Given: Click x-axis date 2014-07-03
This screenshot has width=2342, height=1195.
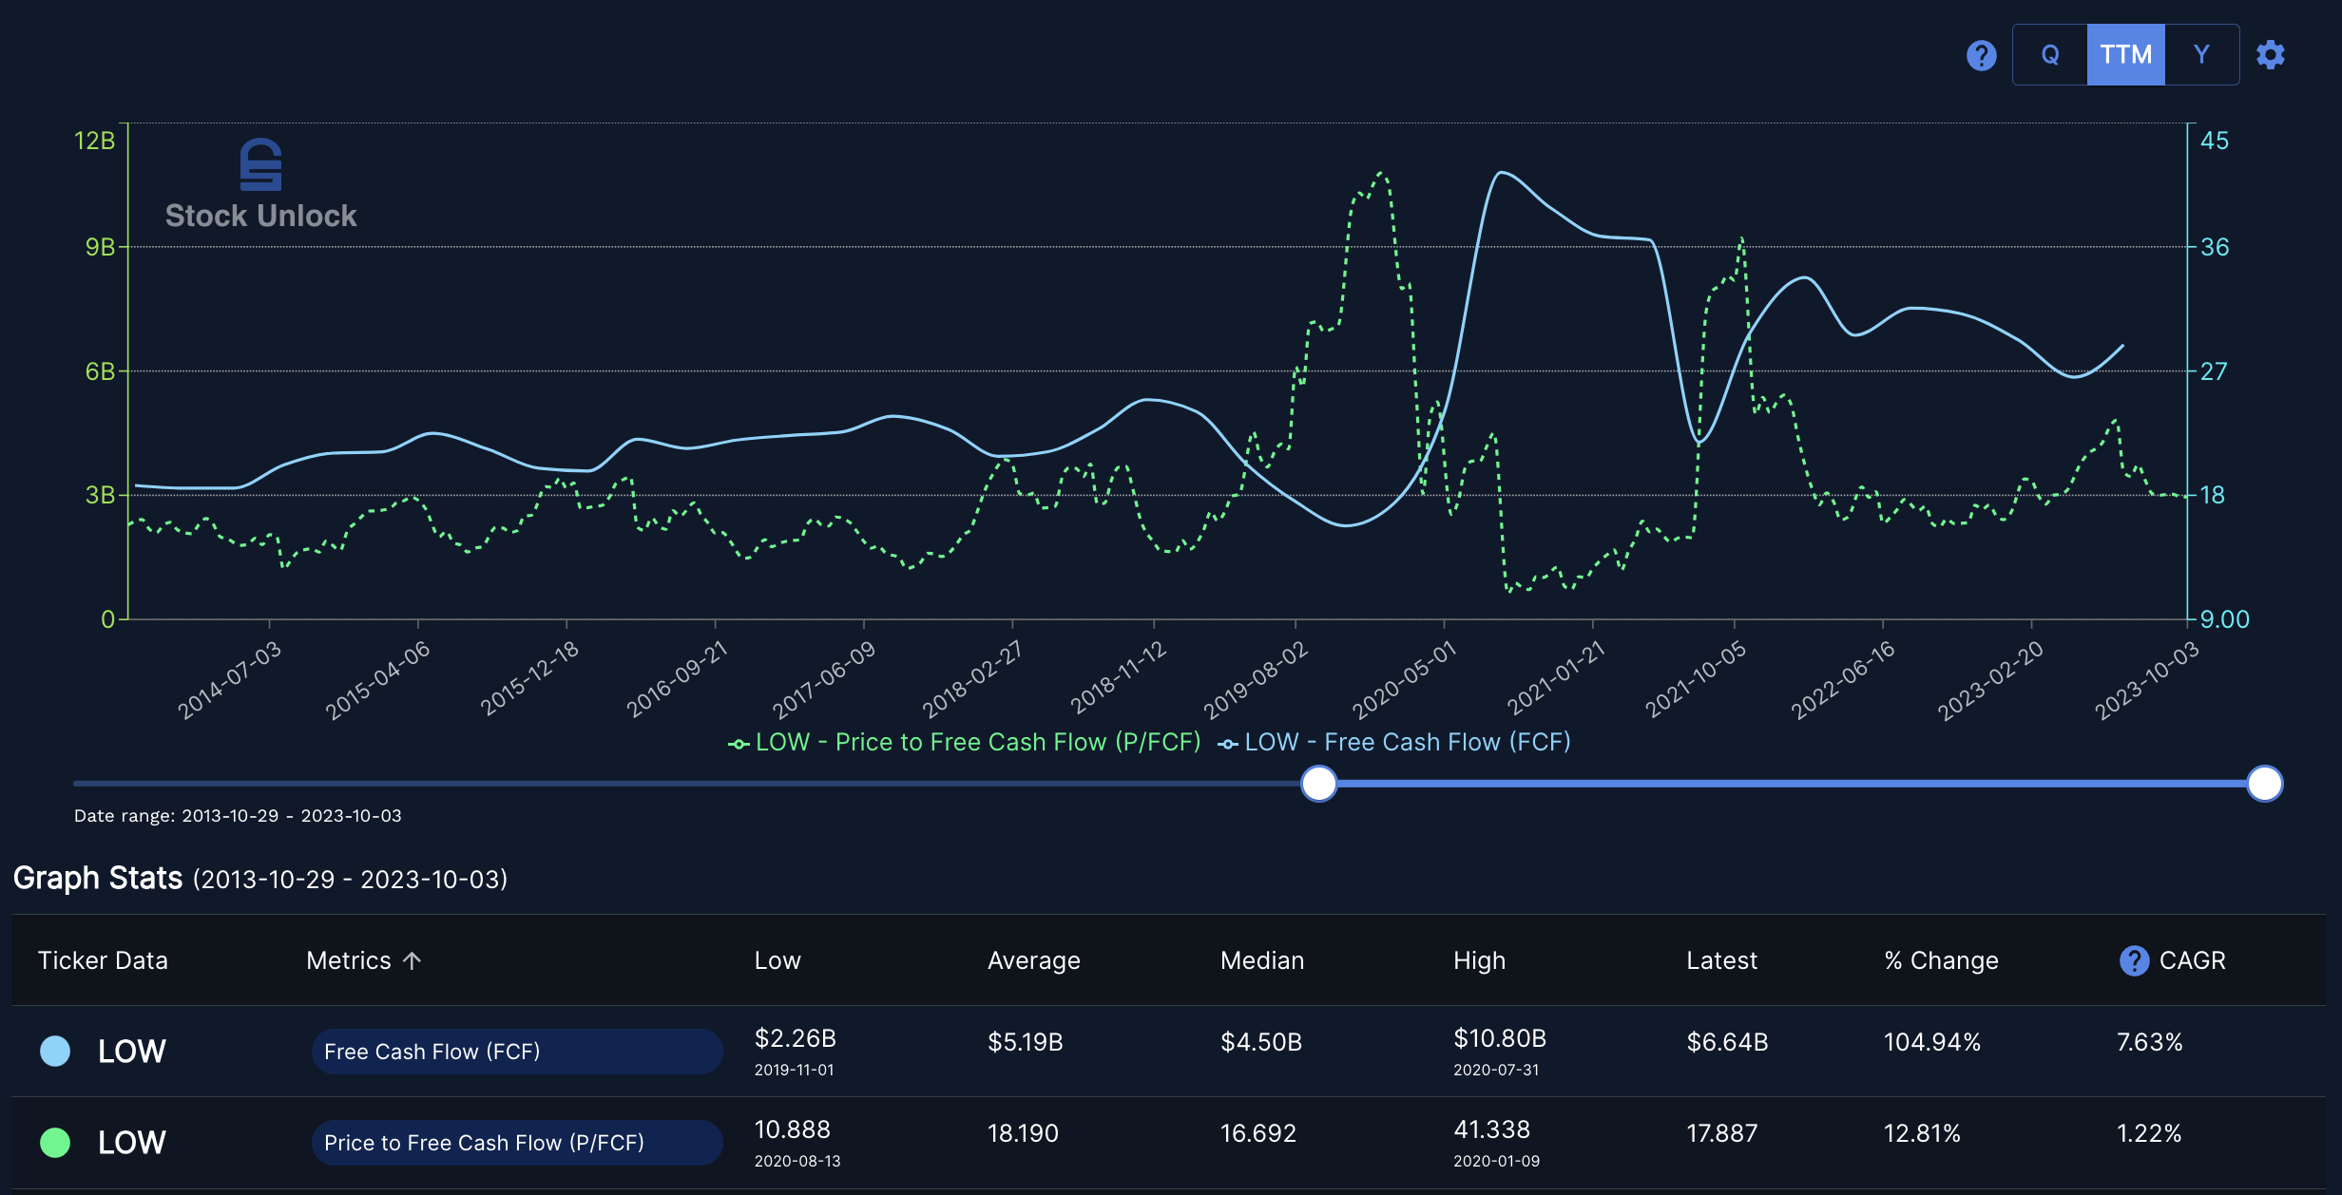Looking at the screenshot, I should 230,680.
